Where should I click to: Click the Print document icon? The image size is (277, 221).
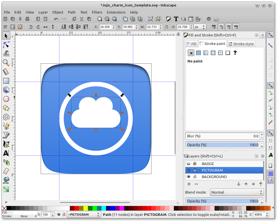[x=27, y=19]
